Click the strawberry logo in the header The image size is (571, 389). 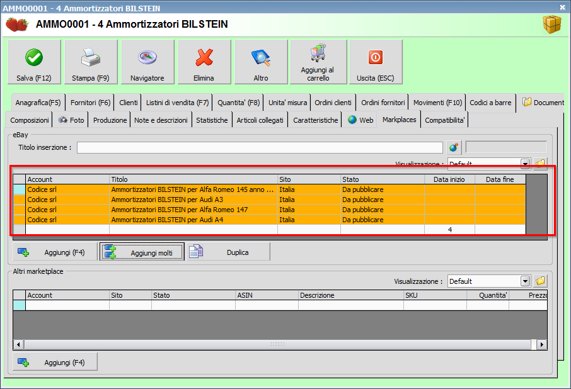17,25
